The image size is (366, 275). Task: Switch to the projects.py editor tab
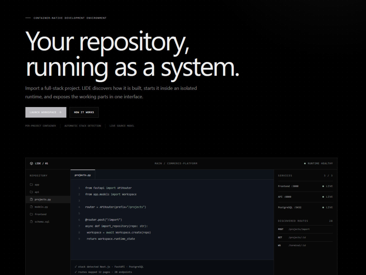(83, 175)
